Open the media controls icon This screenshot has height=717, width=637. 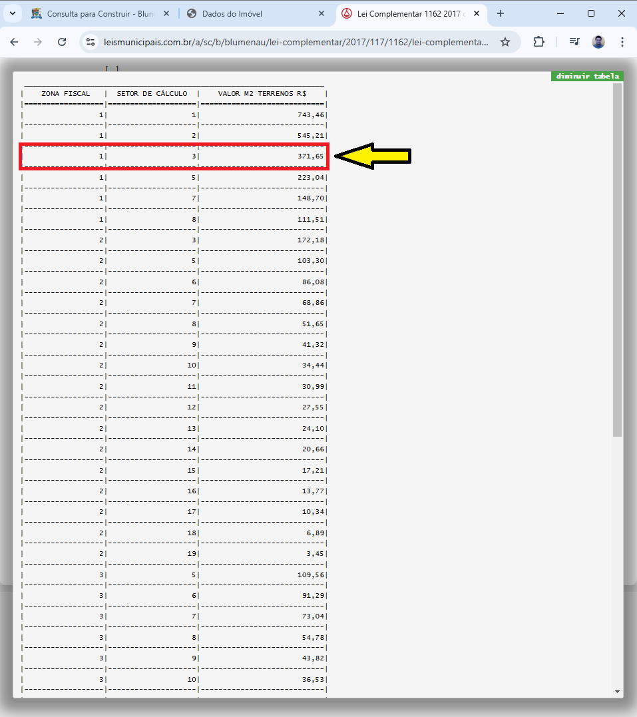[x=574, y=42]
